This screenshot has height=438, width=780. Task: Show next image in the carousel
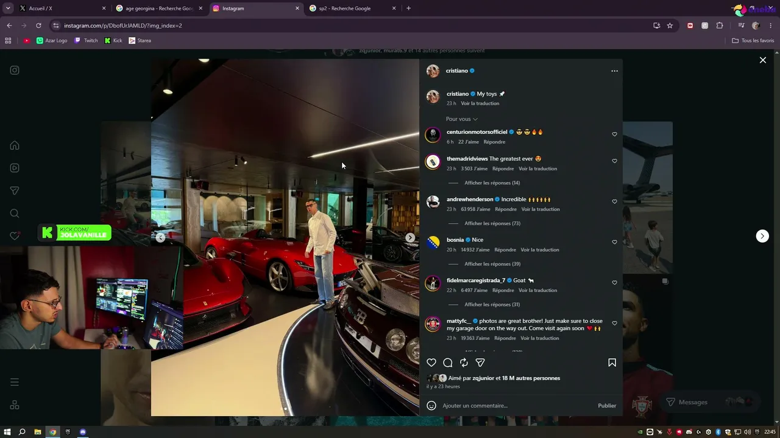click(x=410, y=238)
